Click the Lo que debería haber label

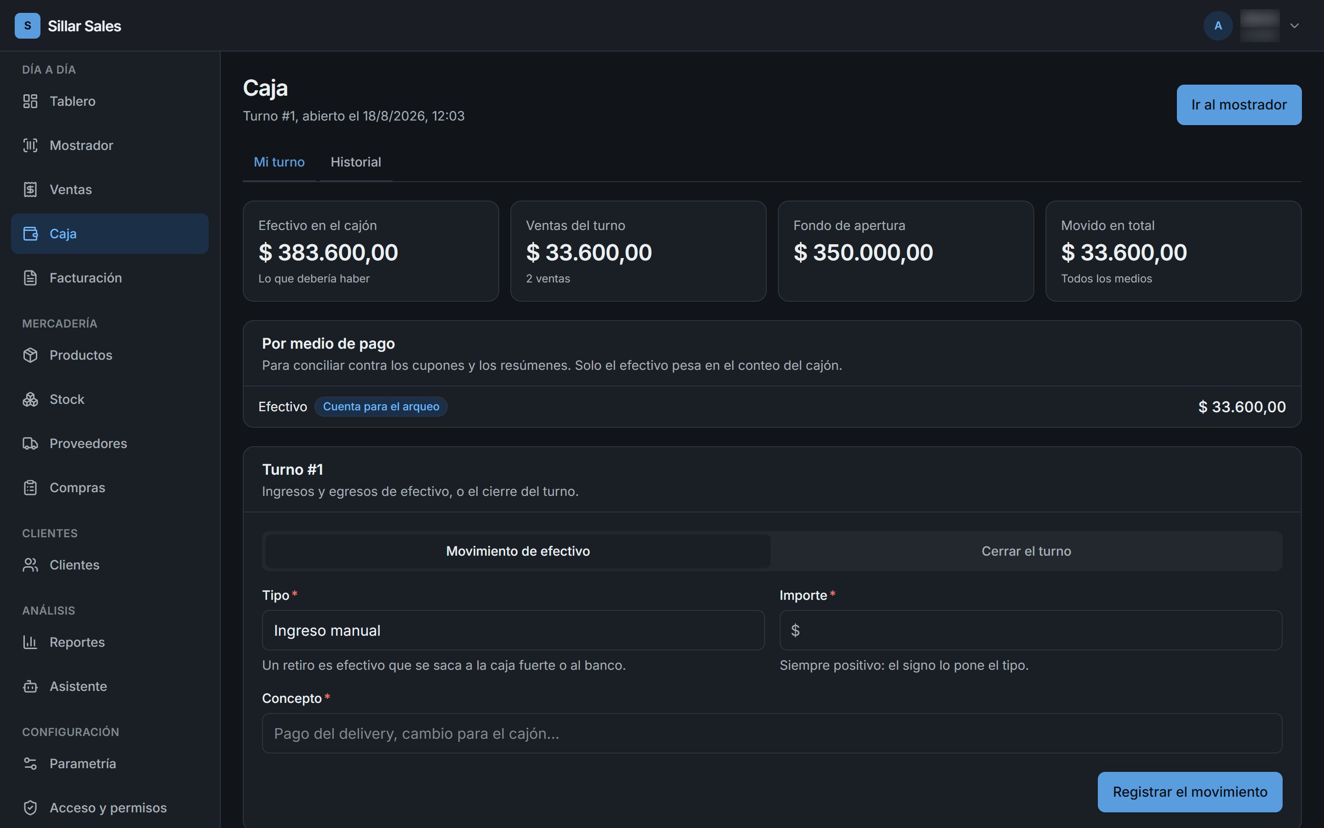(x=314, y=279)
